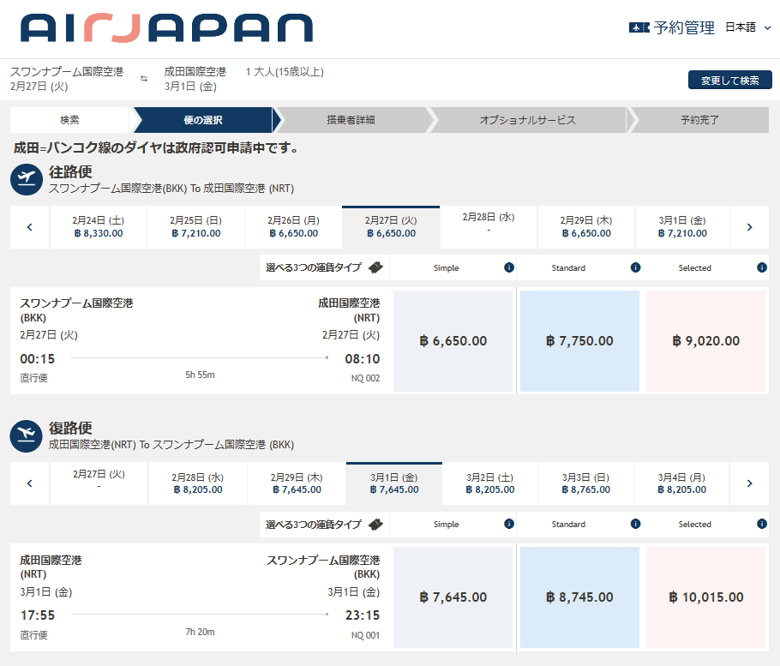Select the 便の選択 step
Image resolution: width=780 pixels, height=666 pixels.
[203, 120]
